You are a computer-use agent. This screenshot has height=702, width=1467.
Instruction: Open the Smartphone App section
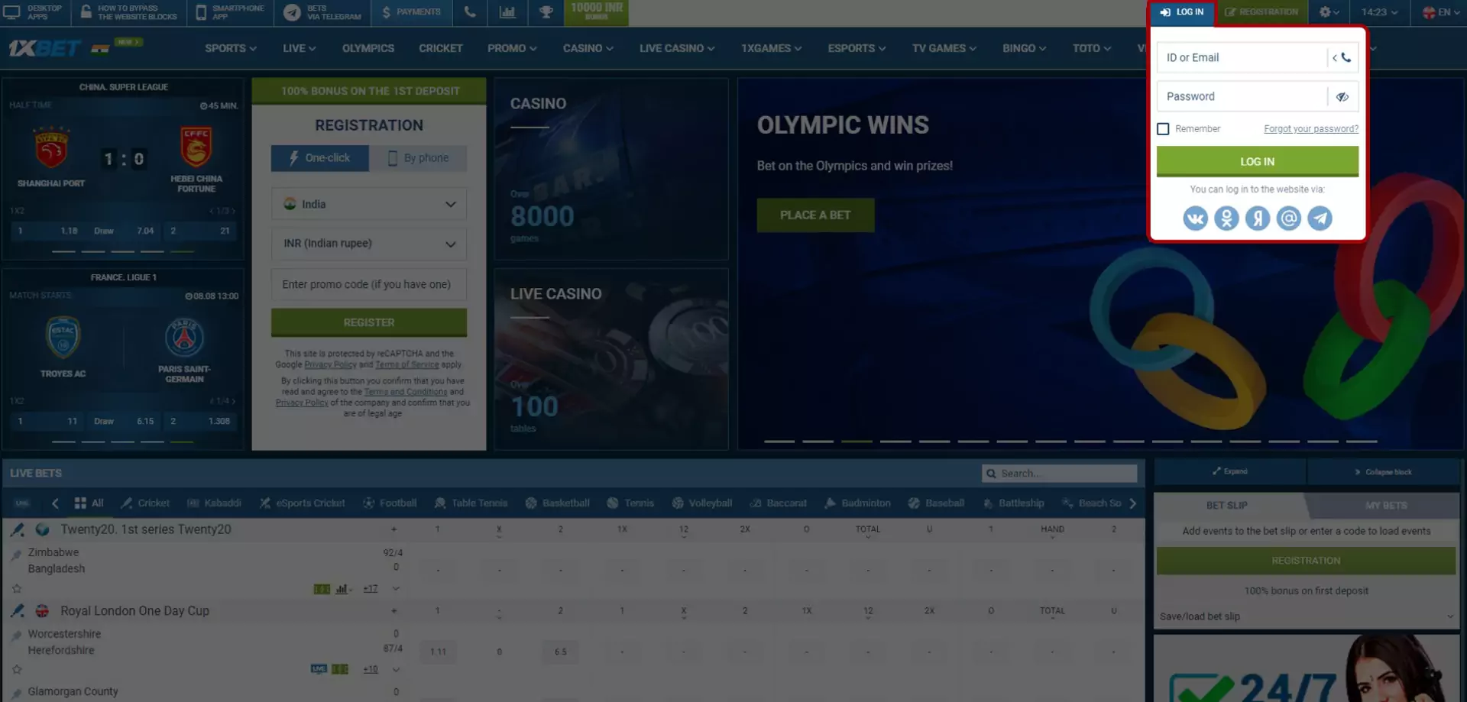point(228,12)
